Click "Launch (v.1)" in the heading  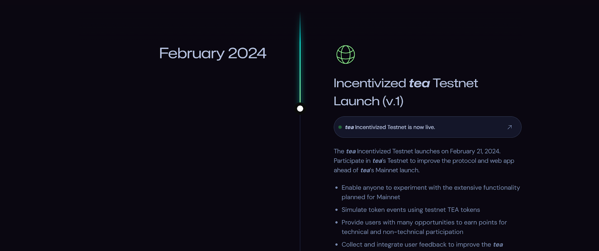pos(368,101)
